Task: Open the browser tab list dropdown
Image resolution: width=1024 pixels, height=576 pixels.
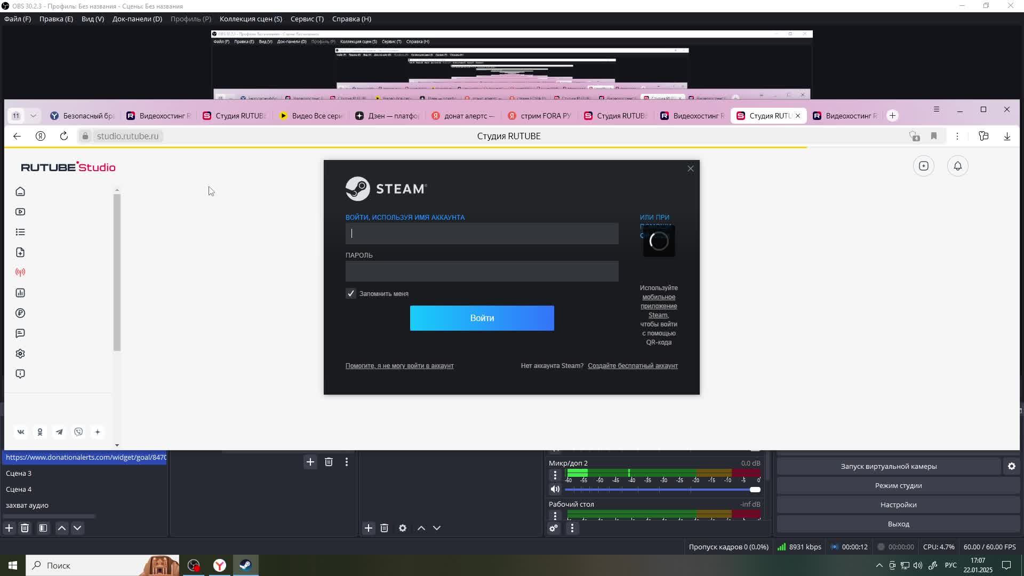Action: [x=34, y=116]
